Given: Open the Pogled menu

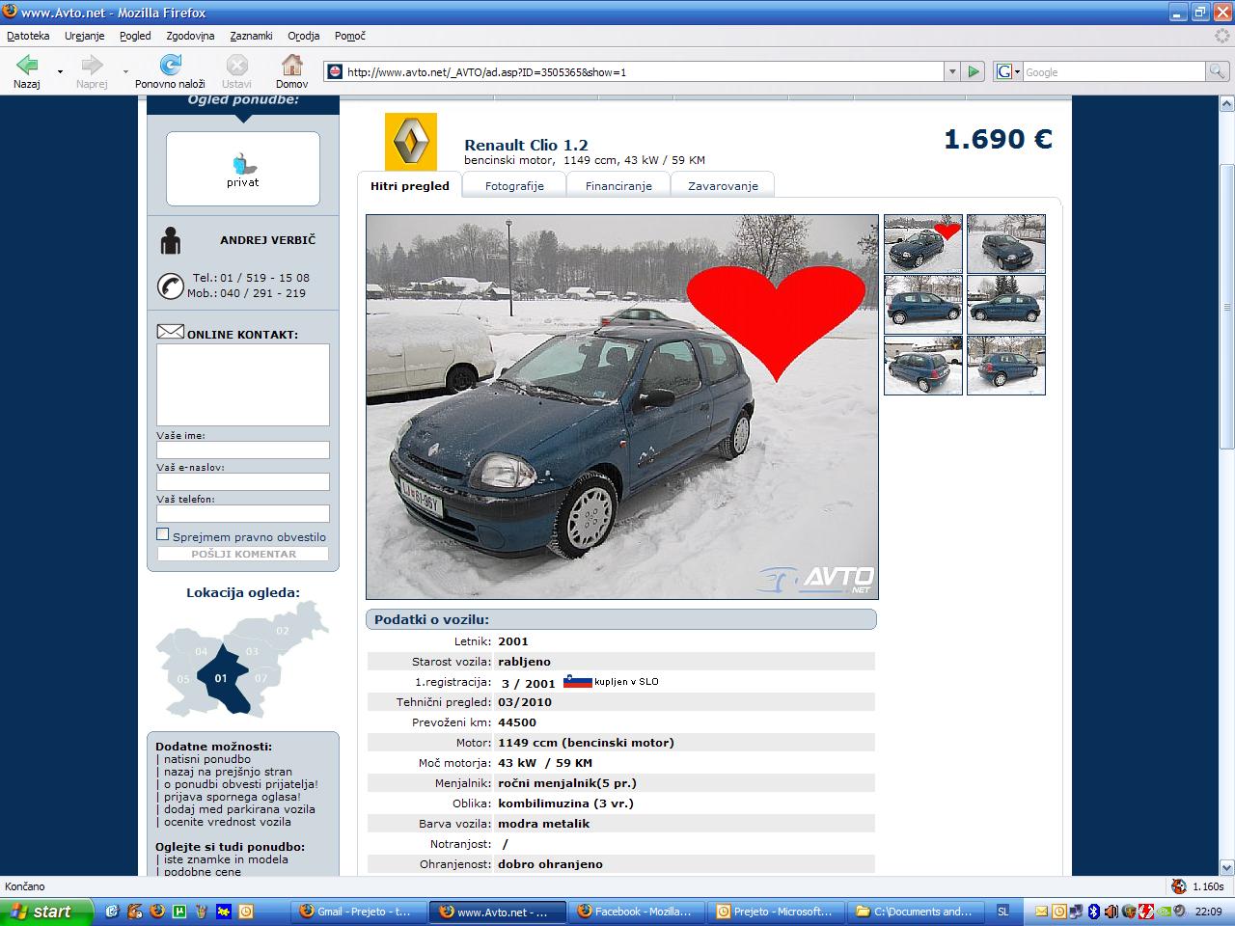Looking at the screenshot, I should click(135, 36).
